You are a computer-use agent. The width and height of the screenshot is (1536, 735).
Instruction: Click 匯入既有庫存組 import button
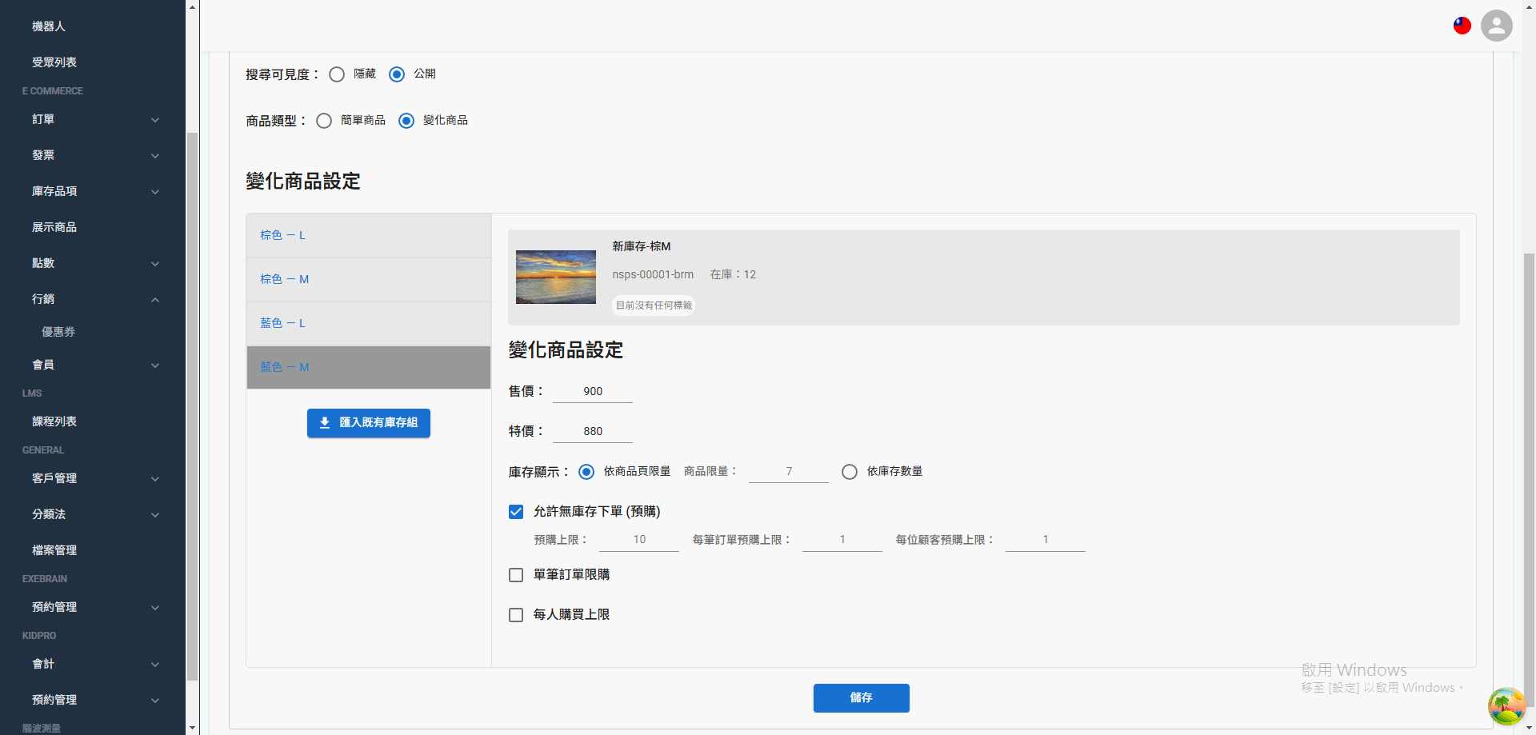[x=369, y=423]
